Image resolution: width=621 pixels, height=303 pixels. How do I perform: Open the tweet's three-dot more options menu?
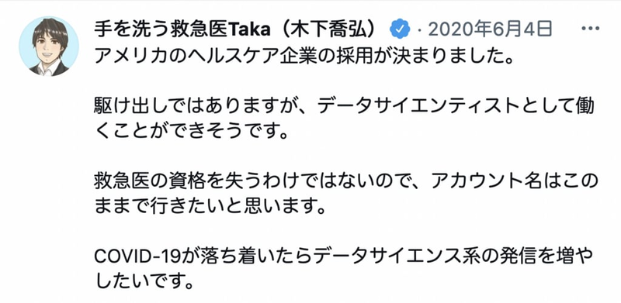click(x=590, y=29)
